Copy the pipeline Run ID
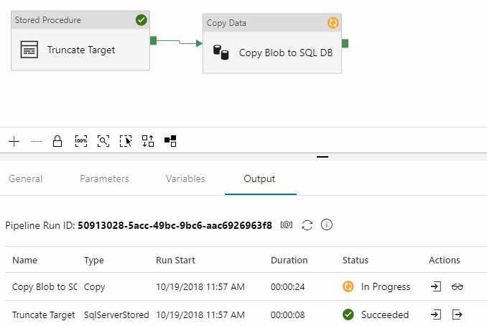This screenshot has width=487, height=326. coord(287,225)
